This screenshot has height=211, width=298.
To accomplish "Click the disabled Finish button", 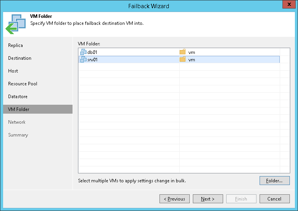I will tap(241, 199).
